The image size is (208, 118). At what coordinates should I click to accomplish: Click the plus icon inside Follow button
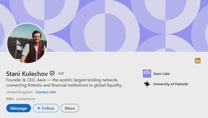pos(39,108)
